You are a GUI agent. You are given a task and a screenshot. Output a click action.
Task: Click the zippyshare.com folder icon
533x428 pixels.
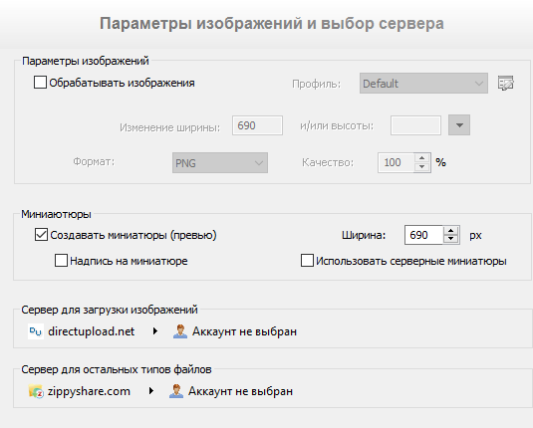pyautogui.click(x=36, y=391)
